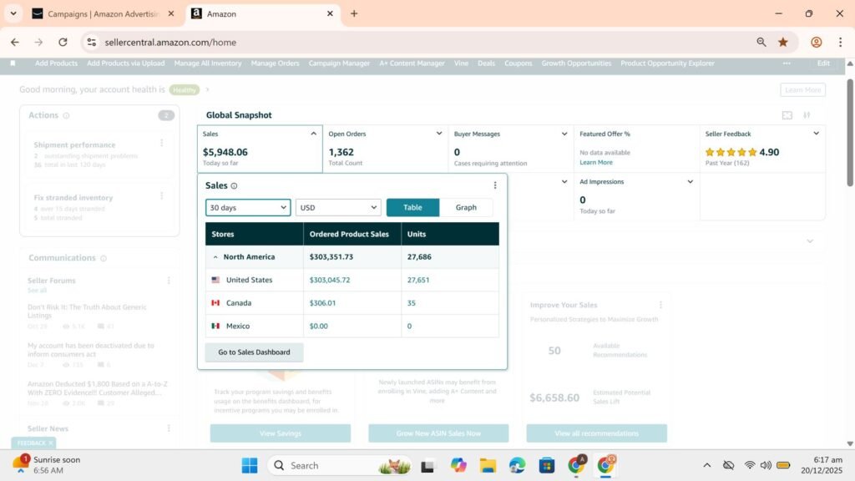Switch Sales view to Table
The image size is (855, 481).
tap(412, 207)
